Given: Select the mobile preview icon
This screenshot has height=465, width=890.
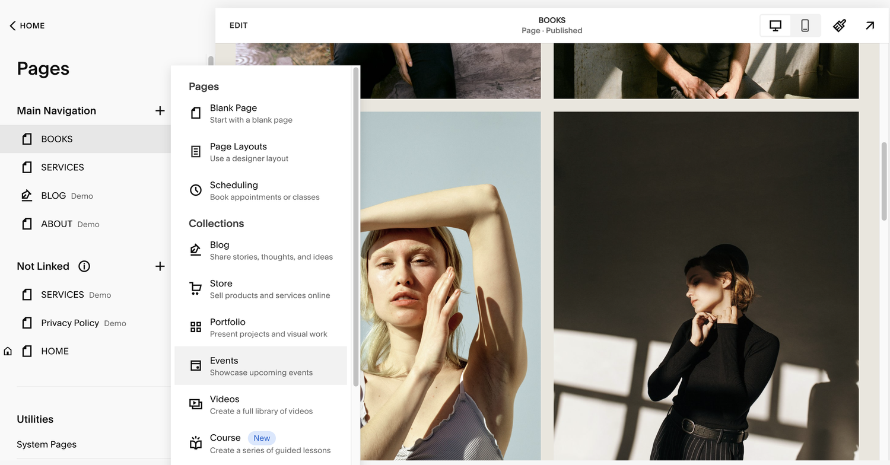Looking at the screenshot, I should point(805,26).
